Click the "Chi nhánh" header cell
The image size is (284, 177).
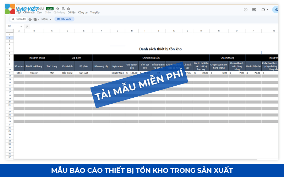67,66
